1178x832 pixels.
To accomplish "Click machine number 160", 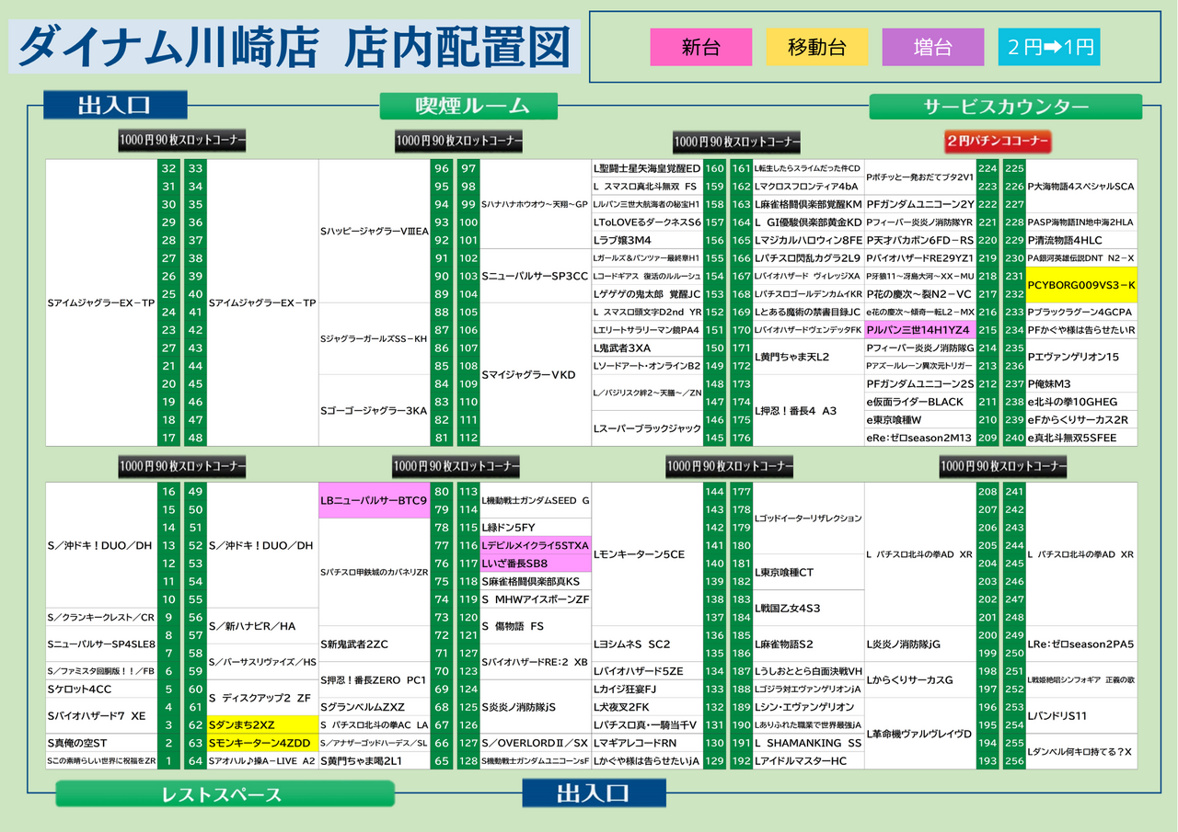I will 714,168.
